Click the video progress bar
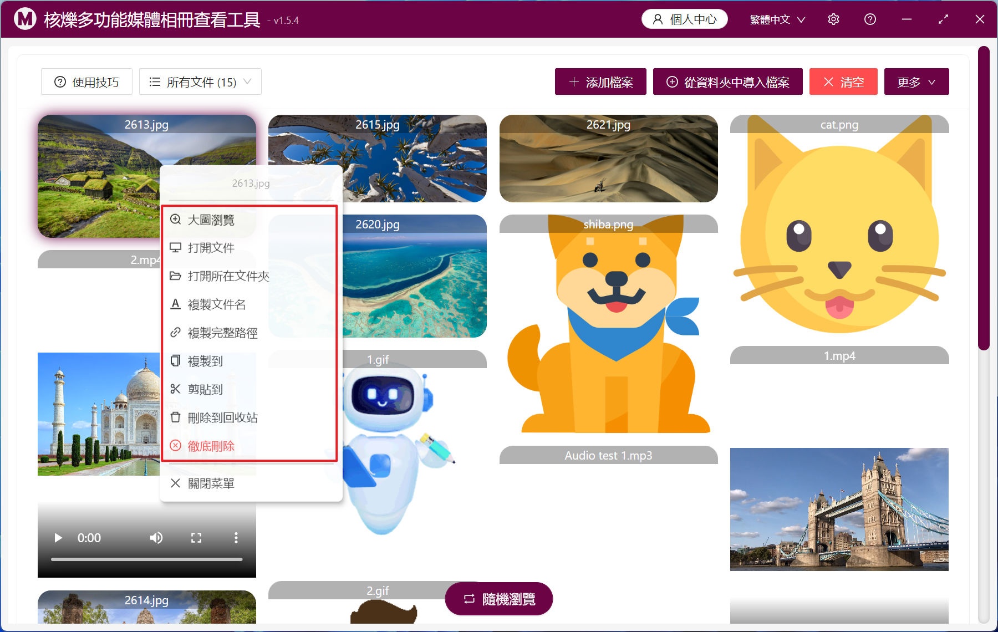The height and width of the screenshot is (632, 998). point(147,559)
